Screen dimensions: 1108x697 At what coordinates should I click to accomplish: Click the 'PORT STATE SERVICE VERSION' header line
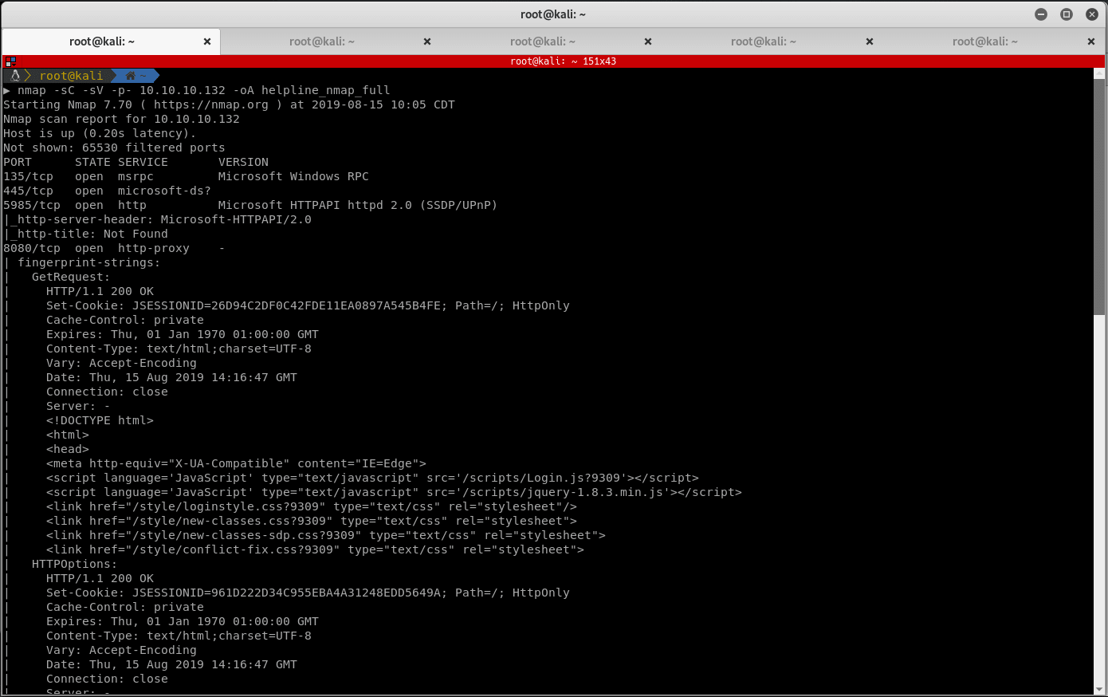[136, 162]
